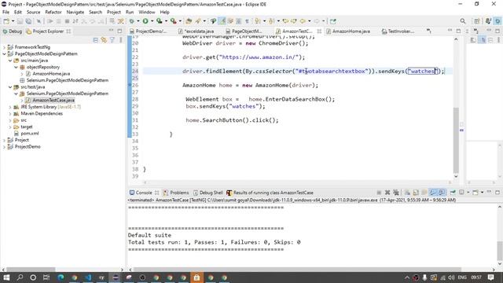Open the Open Perspective icon
Screen dimensions: 503x283
[477, 21]
